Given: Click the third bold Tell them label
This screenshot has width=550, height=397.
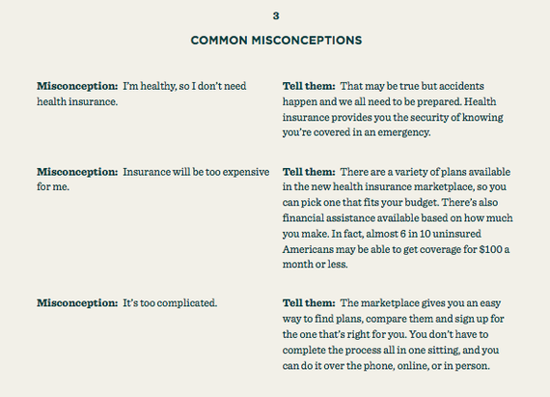Looking at the screenshot, I should 309,303.
